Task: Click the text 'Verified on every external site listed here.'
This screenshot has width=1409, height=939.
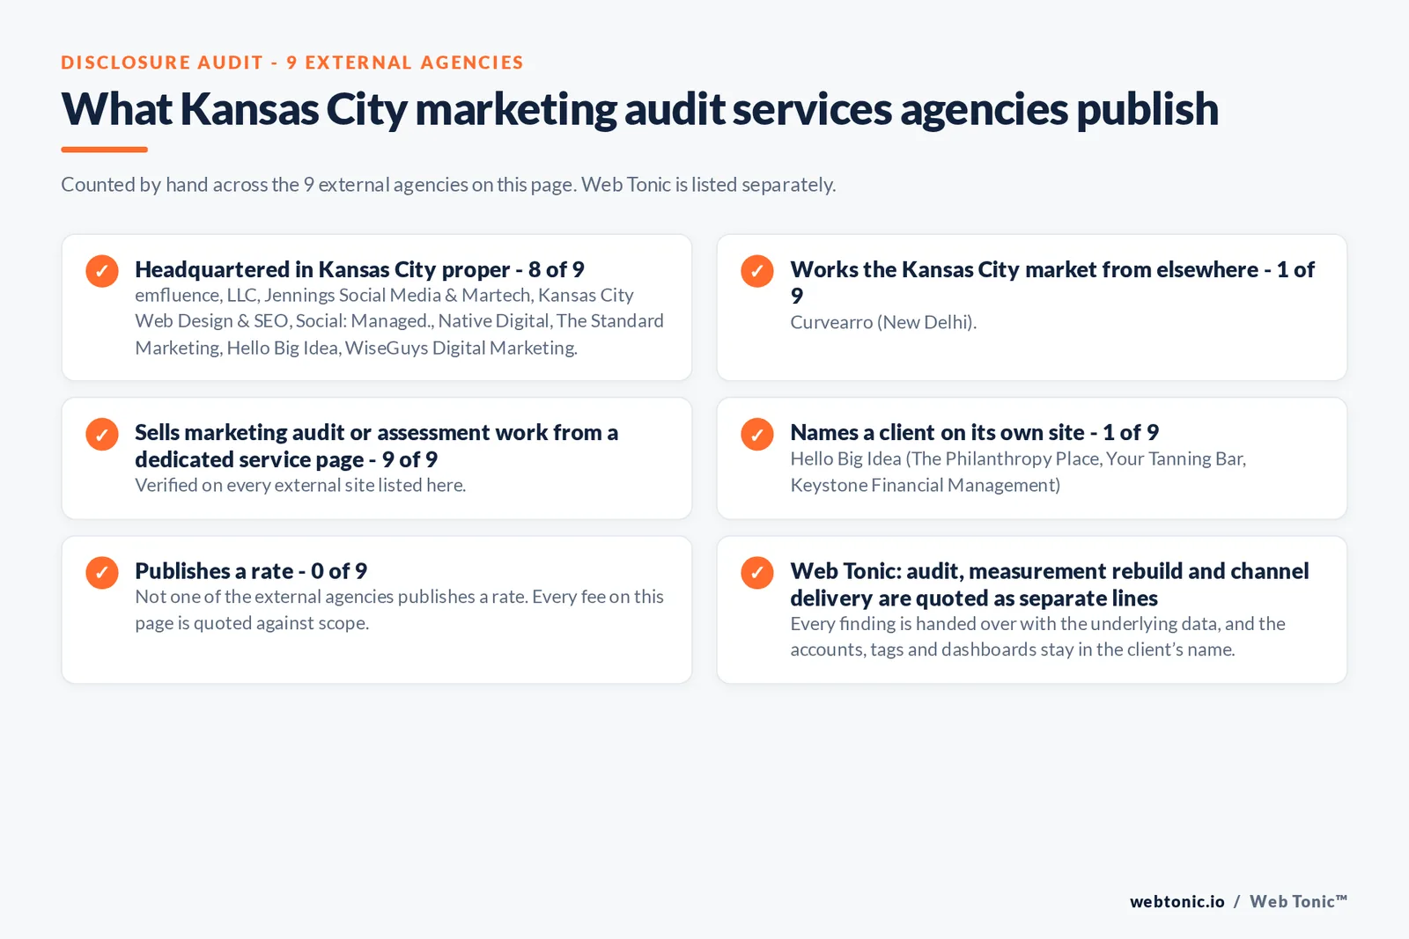Action: click(x=300, y=485)
